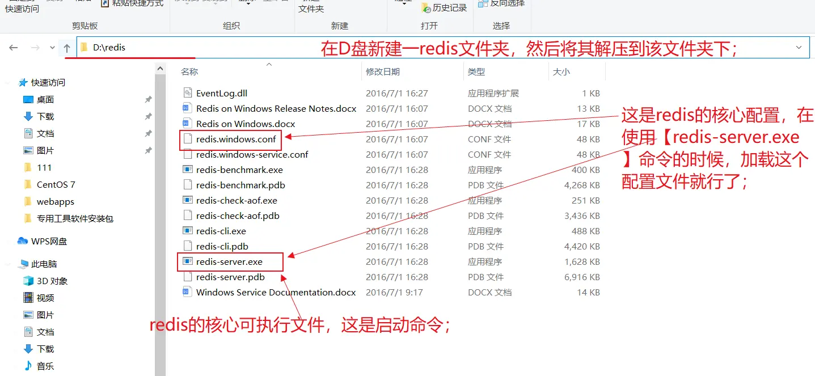
Task: Expand the WPS网盘 tree node
Action: point(8,242)
